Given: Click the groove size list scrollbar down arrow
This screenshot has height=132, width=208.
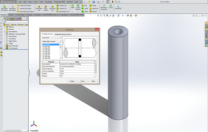Looking at the screenshot, I should (x=60, y=58).
